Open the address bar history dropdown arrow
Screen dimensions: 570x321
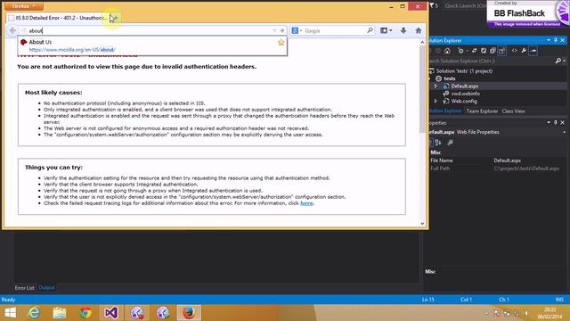(274, 30)
